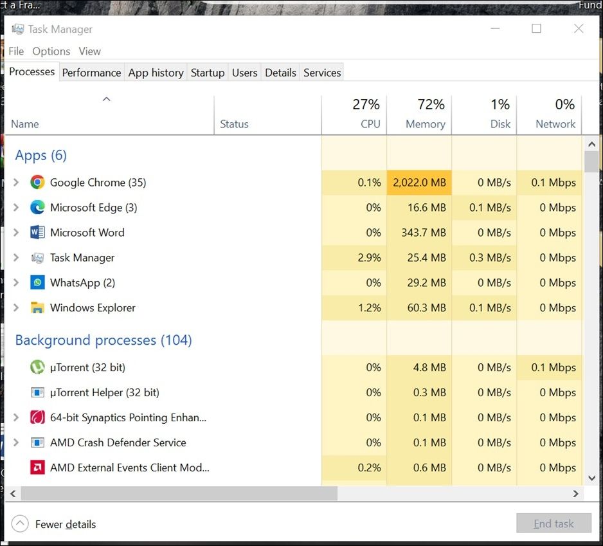603x546 pixels.
Task: Select the Windows Explorer 60.3 MB memory value
Action: 419,308
